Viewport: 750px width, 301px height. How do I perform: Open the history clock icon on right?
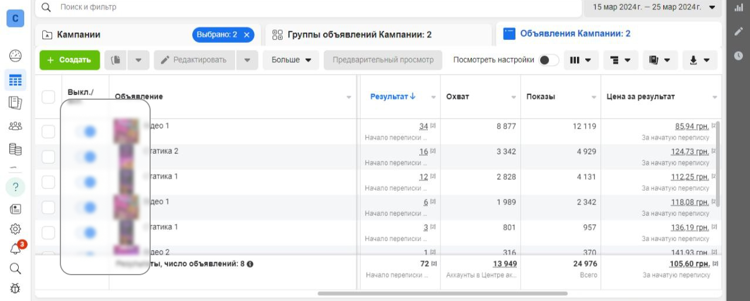(x=738, y=56)
